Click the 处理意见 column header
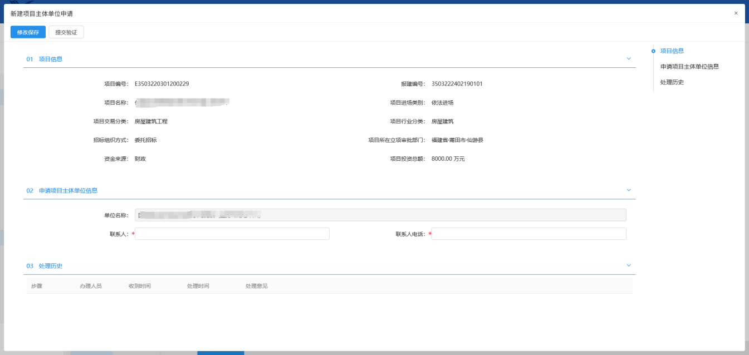Screen dimensions: 749x355 click(257, 286)
